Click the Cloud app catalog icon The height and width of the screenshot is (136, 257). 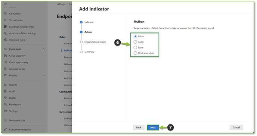[5, 62]
